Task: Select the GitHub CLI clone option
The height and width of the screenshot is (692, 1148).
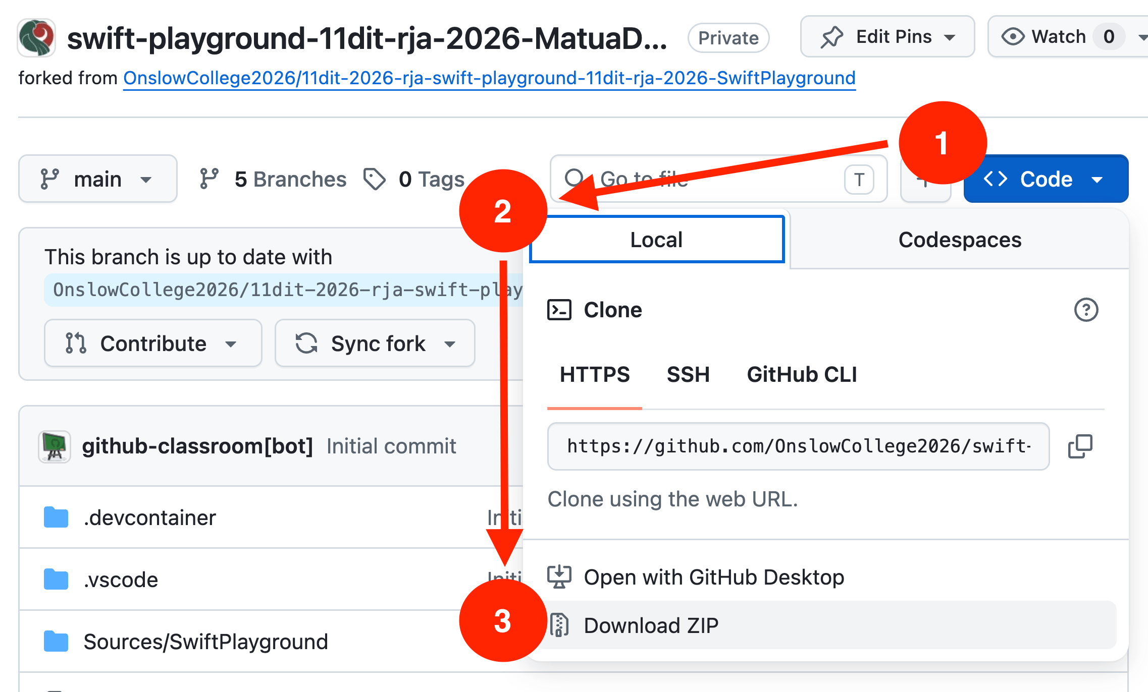Action: click(802, 375)
